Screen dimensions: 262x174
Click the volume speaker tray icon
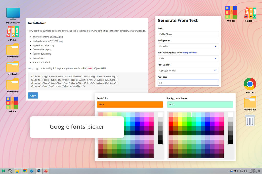click(x=238, y=171)
